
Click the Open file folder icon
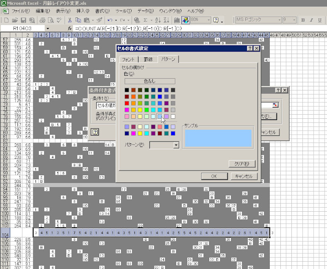tap(15, 20)
